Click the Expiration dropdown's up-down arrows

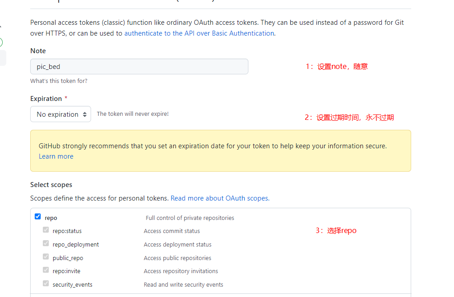[x=84, y=114]
